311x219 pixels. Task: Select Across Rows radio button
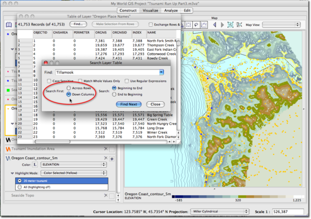pyautogui.click(x=68, y=88)
